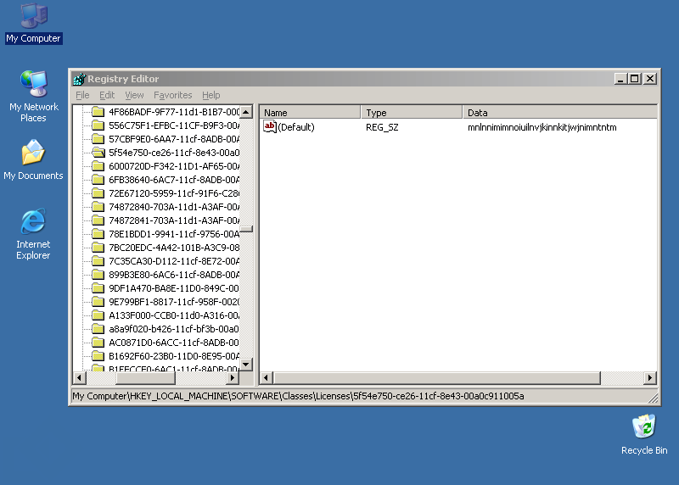
Task: Click the Type column header
Action: (x=412, y=113)
